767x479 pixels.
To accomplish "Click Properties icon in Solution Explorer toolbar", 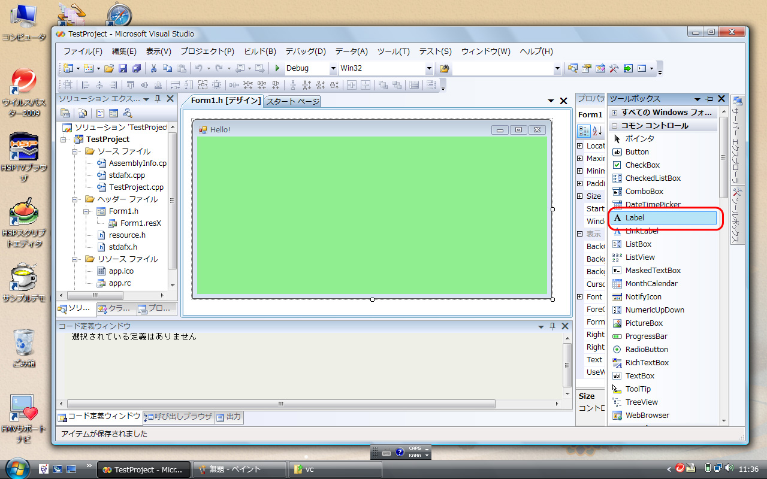I will (65, 113).
